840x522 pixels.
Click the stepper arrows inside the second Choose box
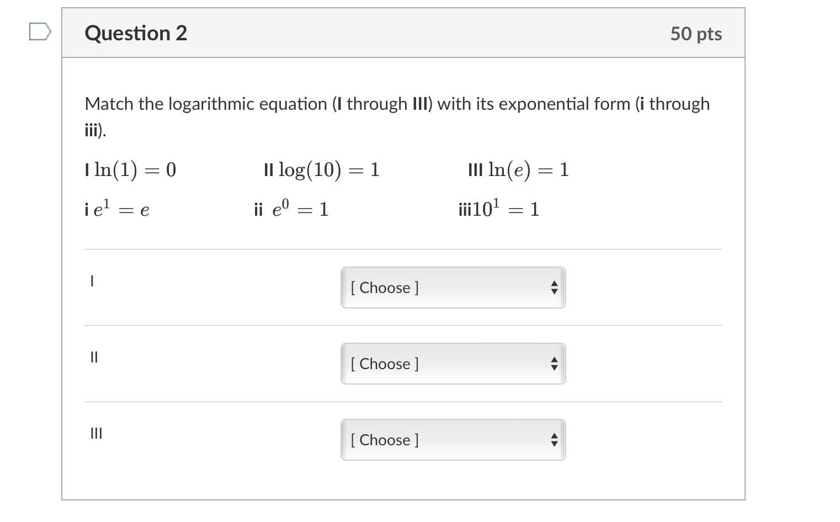(554, 364)
